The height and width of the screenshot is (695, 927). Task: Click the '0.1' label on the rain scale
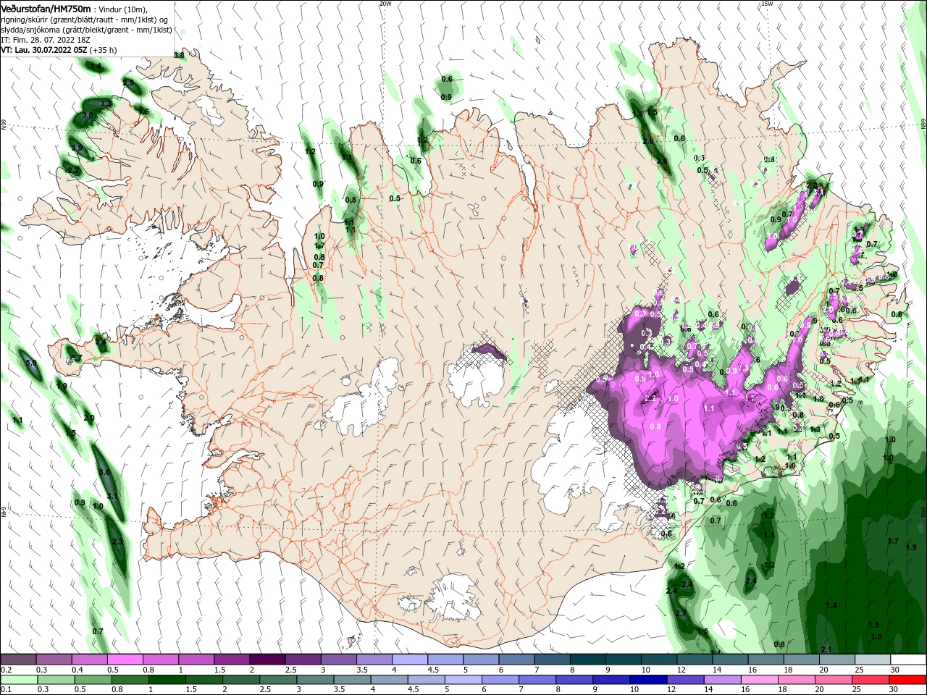pos(6,691)
